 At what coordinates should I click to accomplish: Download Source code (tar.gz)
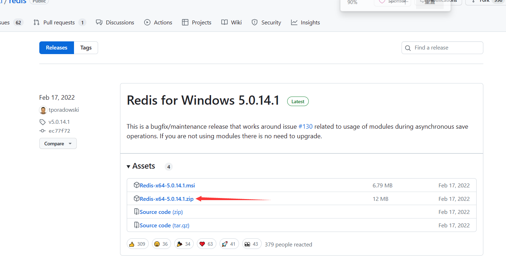tap(164, 225)
